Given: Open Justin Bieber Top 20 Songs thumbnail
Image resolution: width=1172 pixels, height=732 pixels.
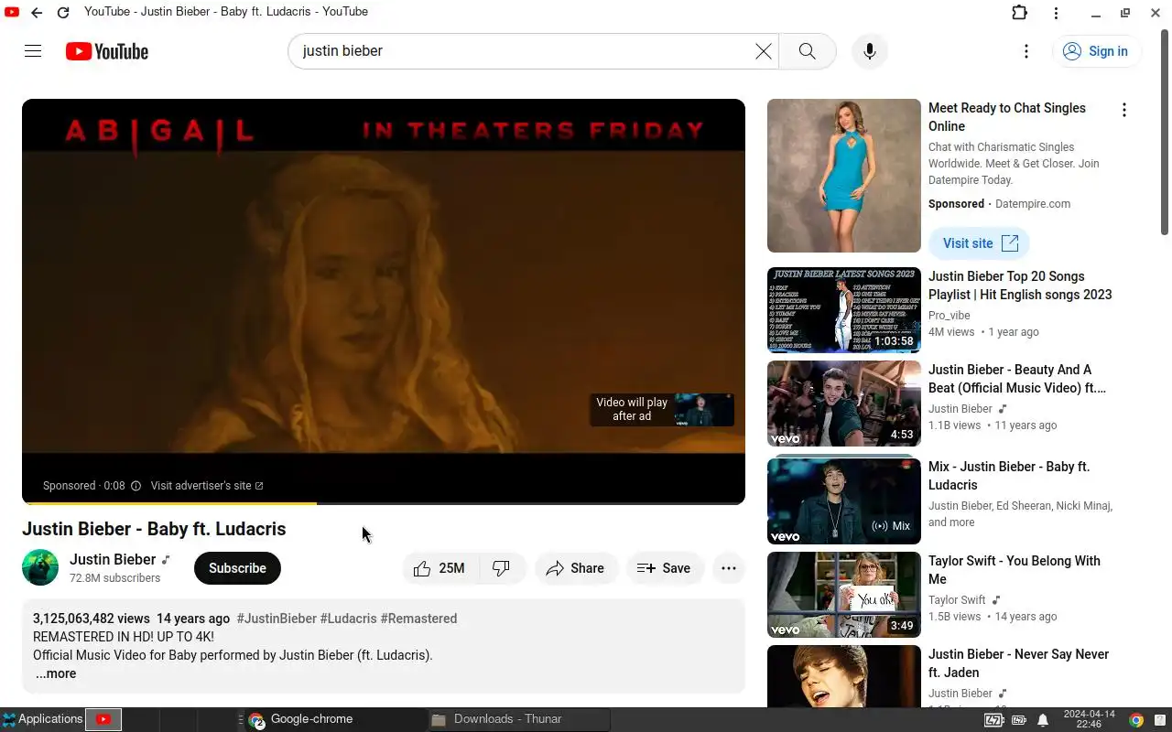Looking at the screenshot, I should click(844, 310).
